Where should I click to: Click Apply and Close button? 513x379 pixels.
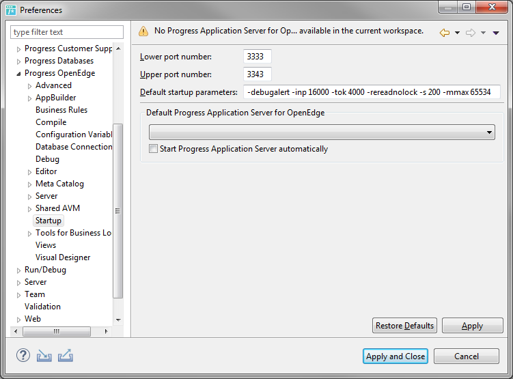pyautogui.click(x=396, y=356)
